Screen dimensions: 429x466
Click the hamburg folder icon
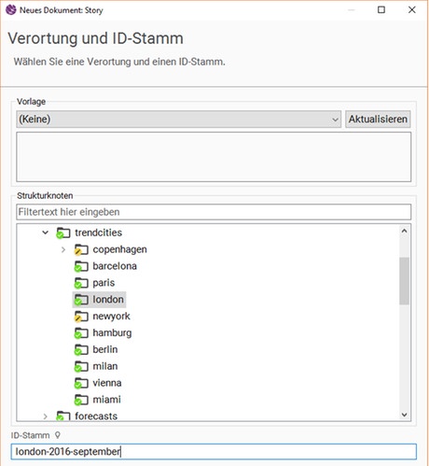(81, 333)
